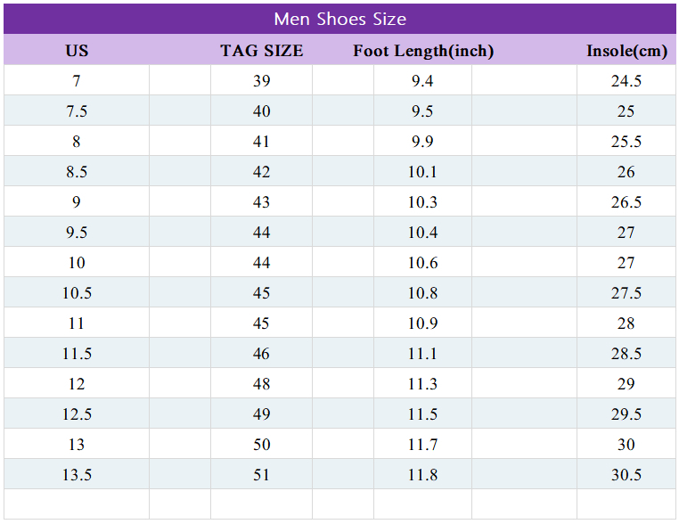Select US size 8.5 cell
Viewport: 679px width, 524px height.
(77, 172)
